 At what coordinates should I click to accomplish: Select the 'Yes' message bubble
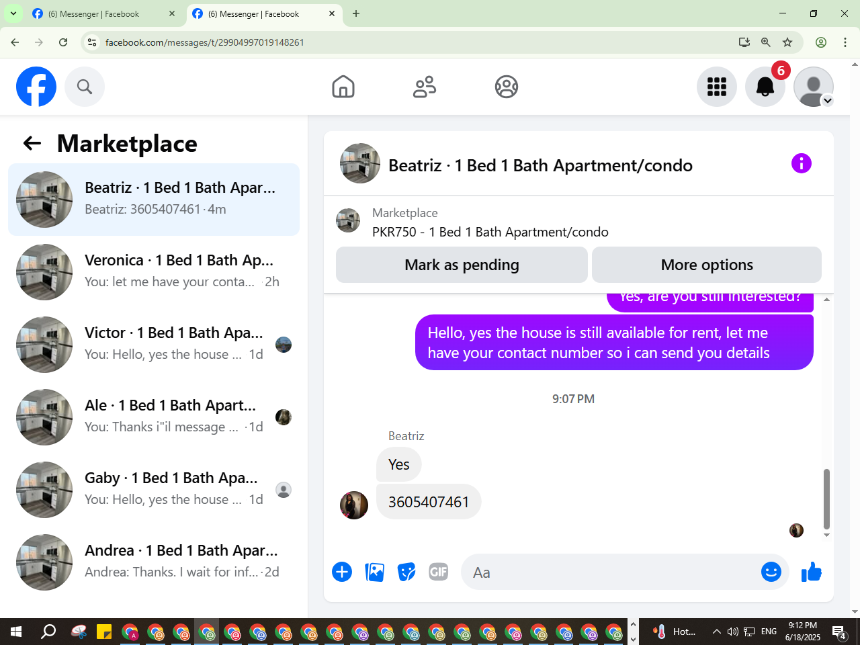click(x=398, y=464)
